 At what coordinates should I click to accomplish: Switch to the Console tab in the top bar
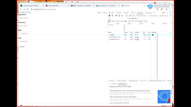click(126, 13)
